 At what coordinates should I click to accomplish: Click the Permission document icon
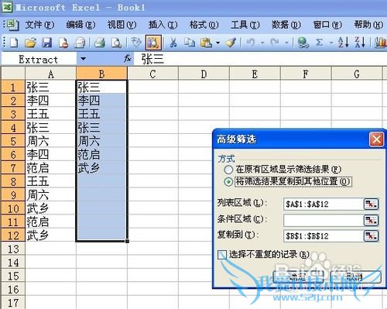click(63, 43)
